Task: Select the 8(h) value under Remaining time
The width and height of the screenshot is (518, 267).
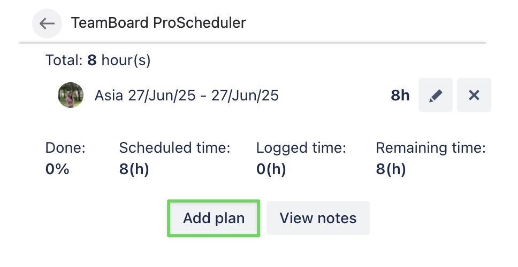Action: pos(391,169)
